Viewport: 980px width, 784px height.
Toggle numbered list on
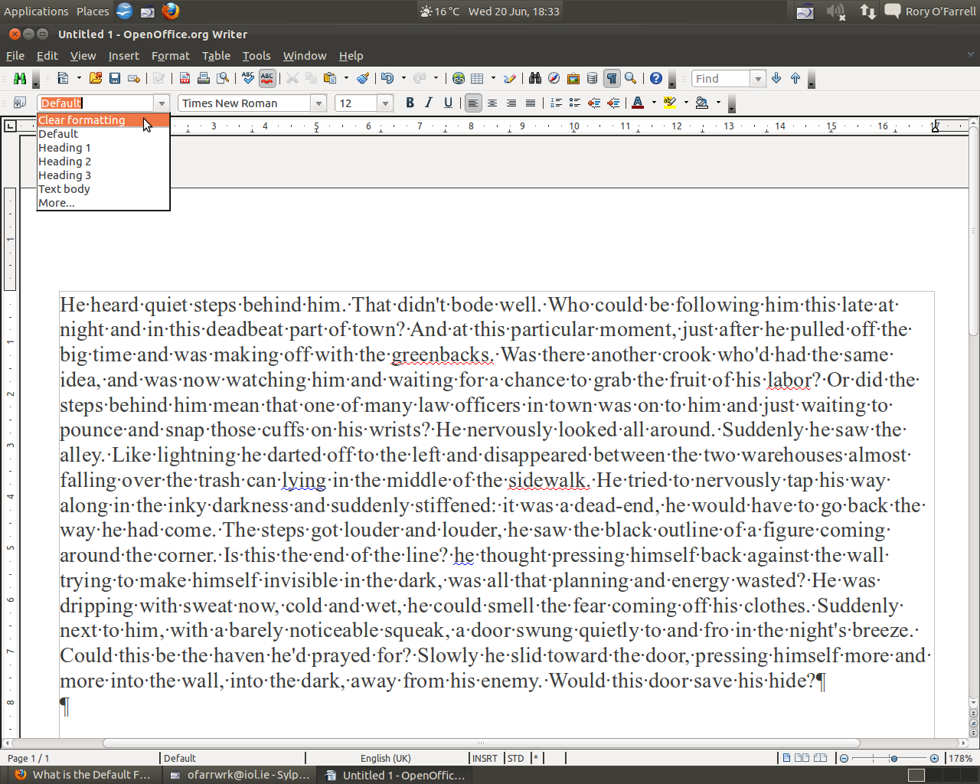click(556, 103)
